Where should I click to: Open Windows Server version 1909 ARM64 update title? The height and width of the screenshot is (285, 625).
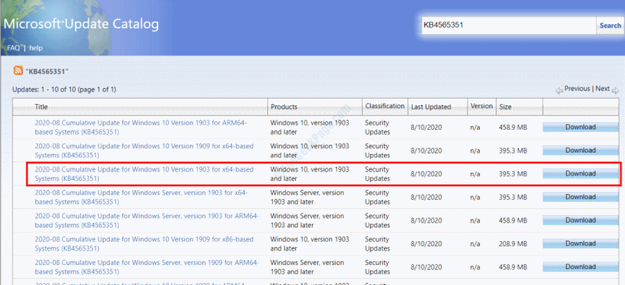(147, 267)
